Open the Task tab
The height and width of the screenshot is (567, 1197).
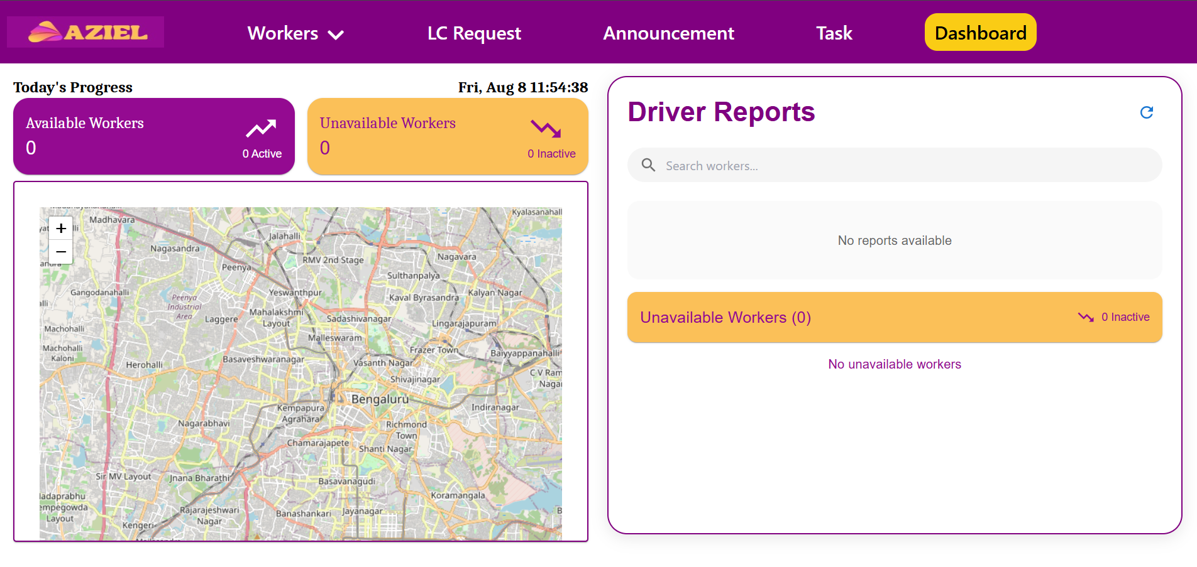[x=834, y=33]
